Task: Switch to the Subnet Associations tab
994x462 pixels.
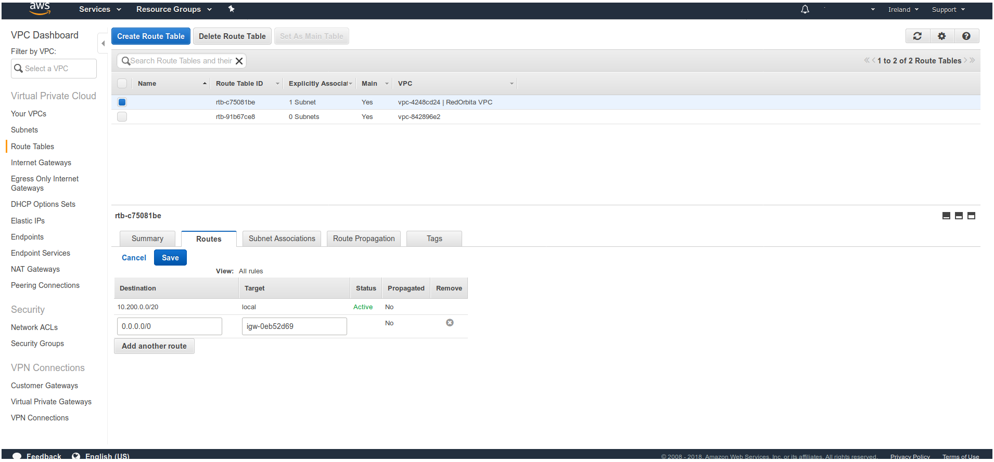Action: (x=282, y=239)
